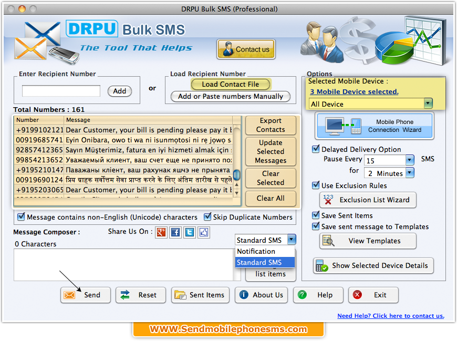Click the Add recipient button

pyautogui.click(x=119, y=91)
